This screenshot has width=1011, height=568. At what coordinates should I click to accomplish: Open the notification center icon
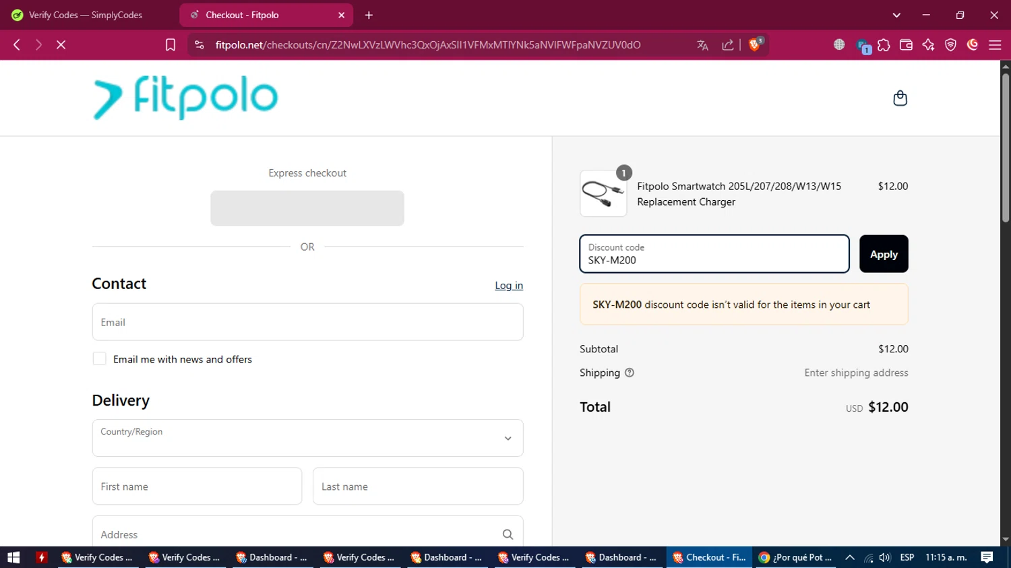[x=987, y=557]
